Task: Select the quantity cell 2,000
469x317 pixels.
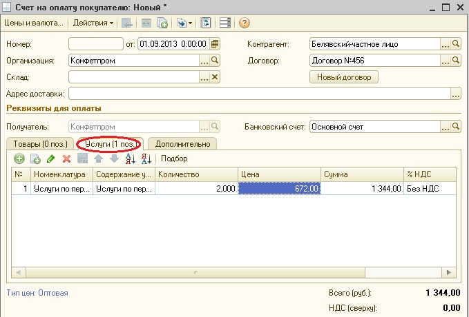Action: tap(197, 189)
